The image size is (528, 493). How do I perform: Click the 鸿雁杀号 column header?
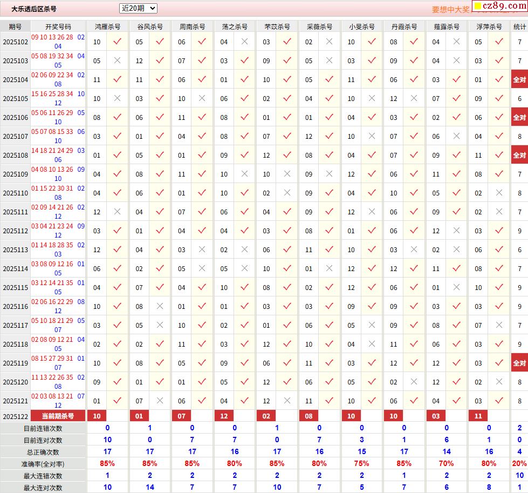click(107, 26)
